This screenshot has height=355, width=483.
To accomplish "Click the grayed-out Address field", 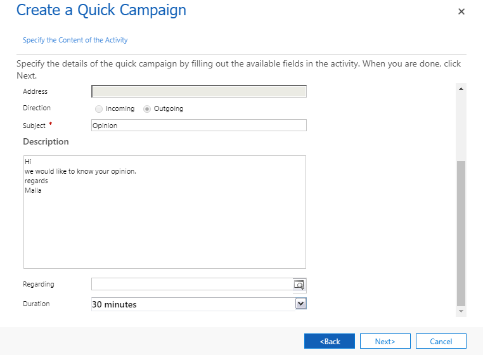I will pyautogui.click(x=198, y=91).
